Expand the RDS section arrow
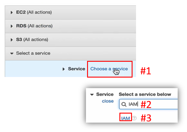Viewport: 187px width, 132px height. click(12, 26)
